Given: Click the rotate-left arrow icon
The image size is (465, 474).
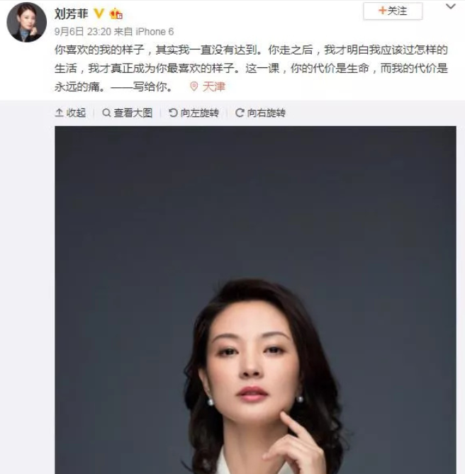Looking at the screenshot, I should click(173, 113).
